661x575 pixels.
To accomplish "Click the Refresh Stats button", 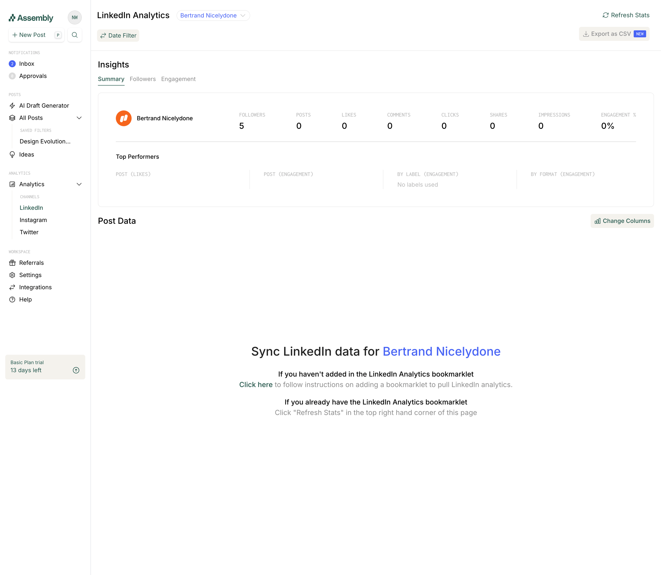I will (x=626, y=15).
